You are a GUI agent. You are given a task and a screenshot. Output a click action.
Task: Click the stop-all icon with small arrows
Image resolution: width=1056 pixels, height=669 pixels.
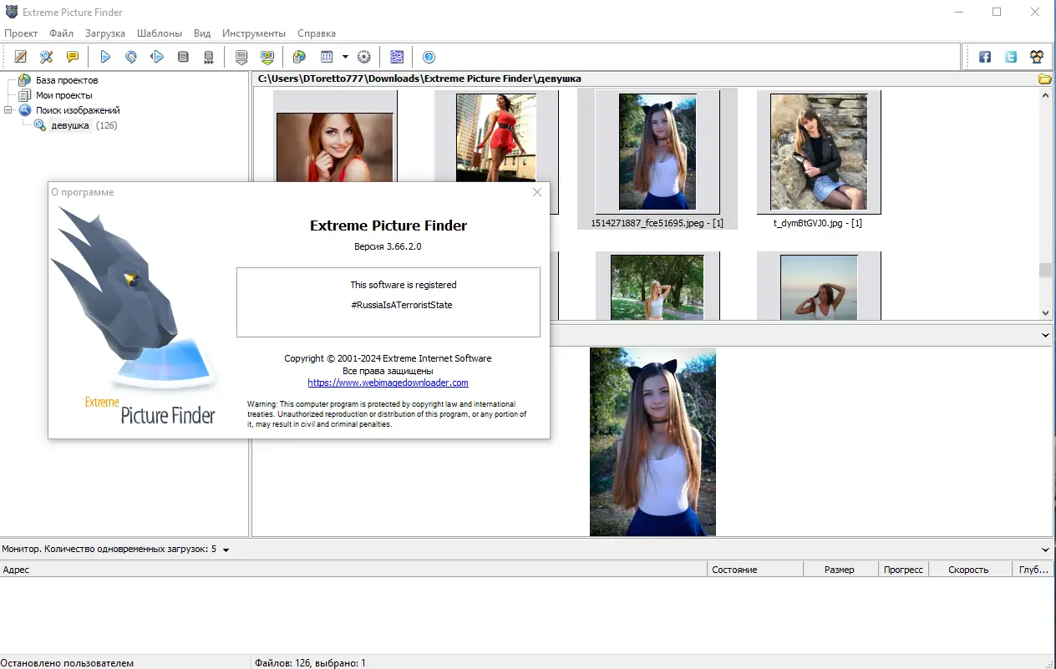tap(209, 57)
